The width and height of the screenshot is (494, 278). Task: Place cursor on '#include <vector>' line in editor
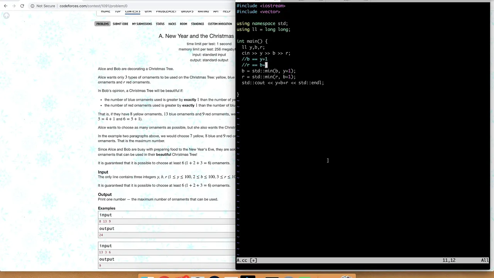pyautogui.click(x=258, y=12)
